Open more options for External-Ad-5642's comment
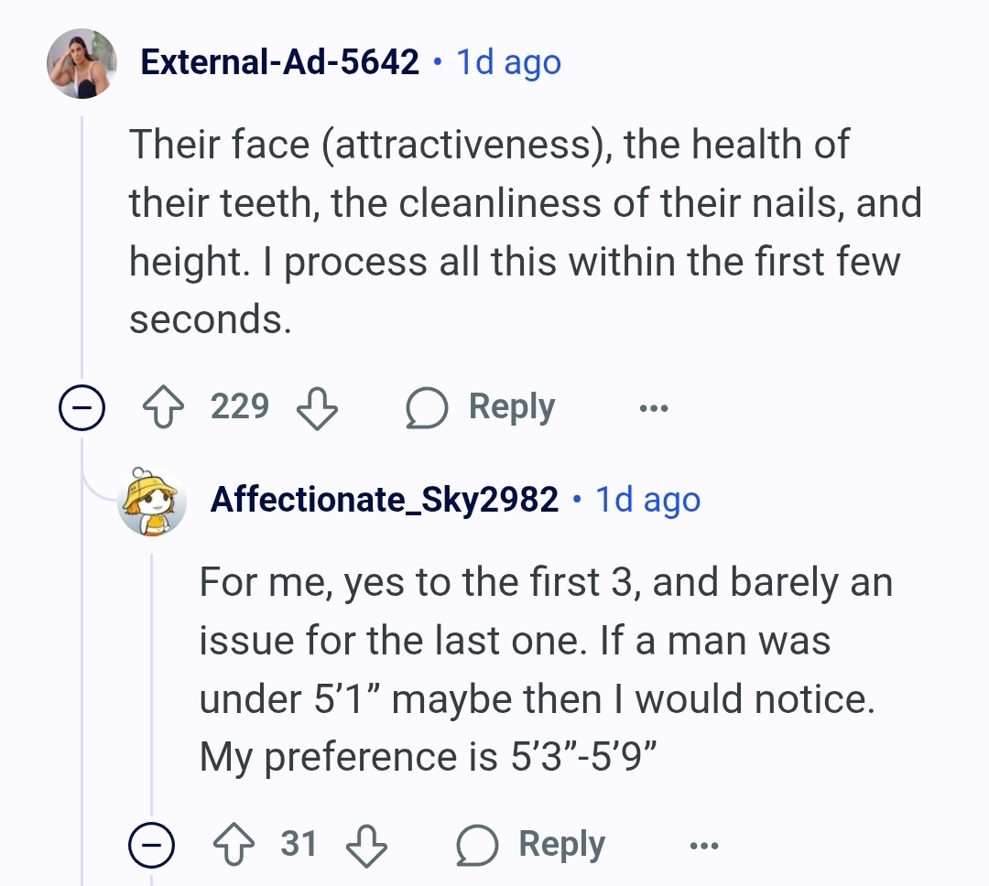 pos(654,408)
